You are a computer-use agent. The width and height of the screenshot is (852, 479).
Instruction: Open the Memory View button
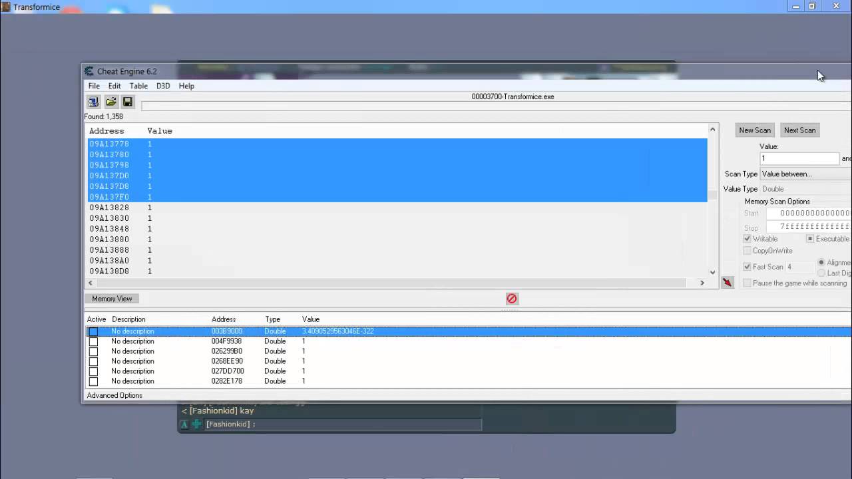112,299
